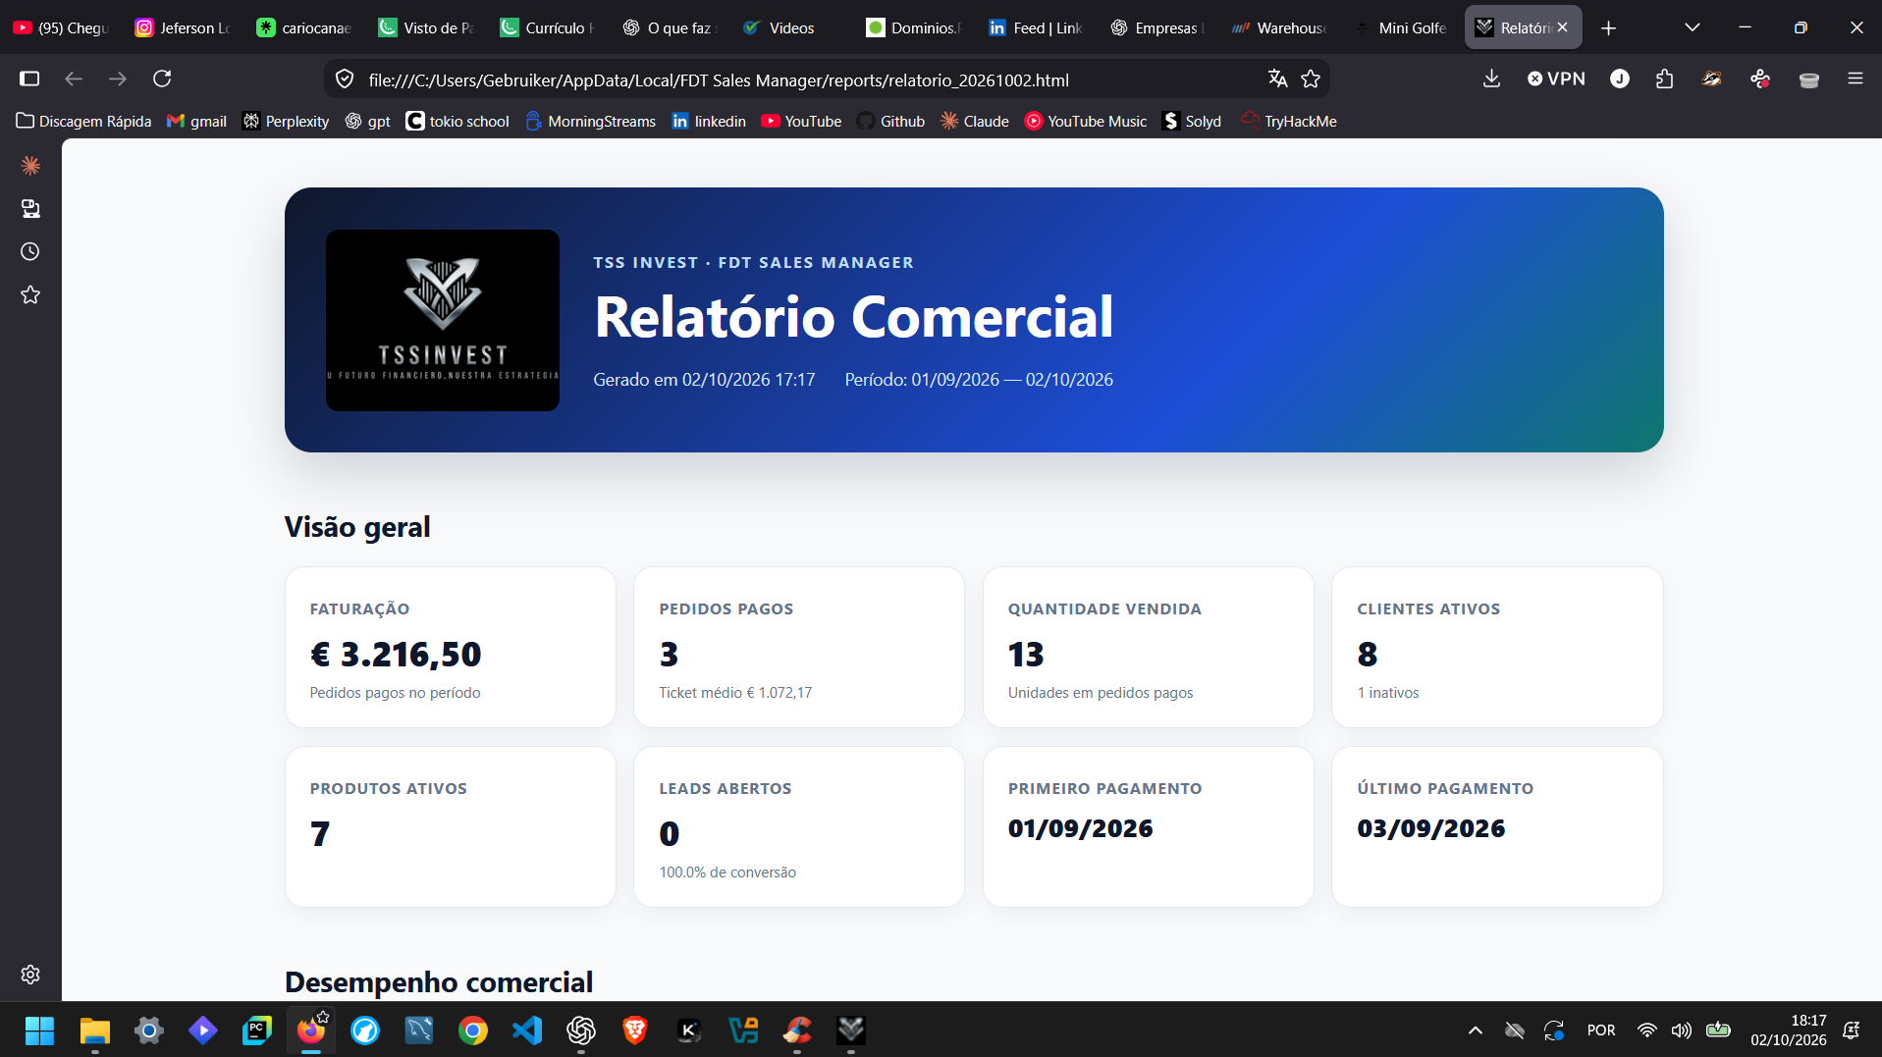Click the Último Pagamento date 03/09/2026
The height and width of the screenshot is (1057, 1882).
1430,828
